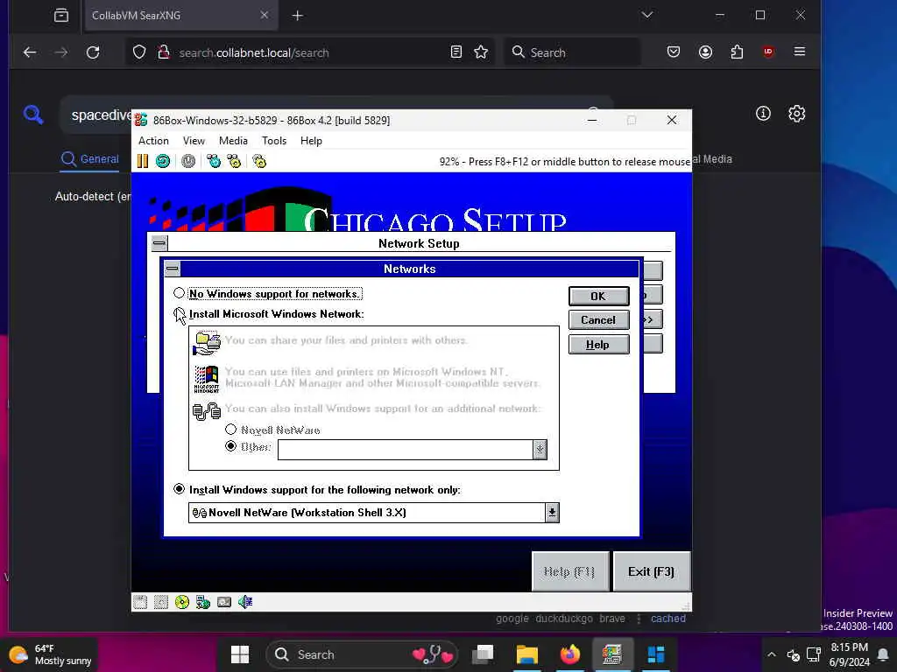Viewport: 897px width, 672px height.
Task: Click the 86Box hard reset icon
Action: pyautogui.click(x=163, y=161)
